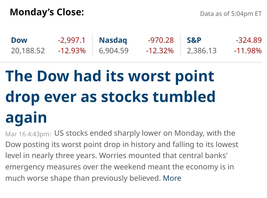The height and width of the screenshot is (198, 267).
Task: Select the S&P index name
Action: coord(194,40)
